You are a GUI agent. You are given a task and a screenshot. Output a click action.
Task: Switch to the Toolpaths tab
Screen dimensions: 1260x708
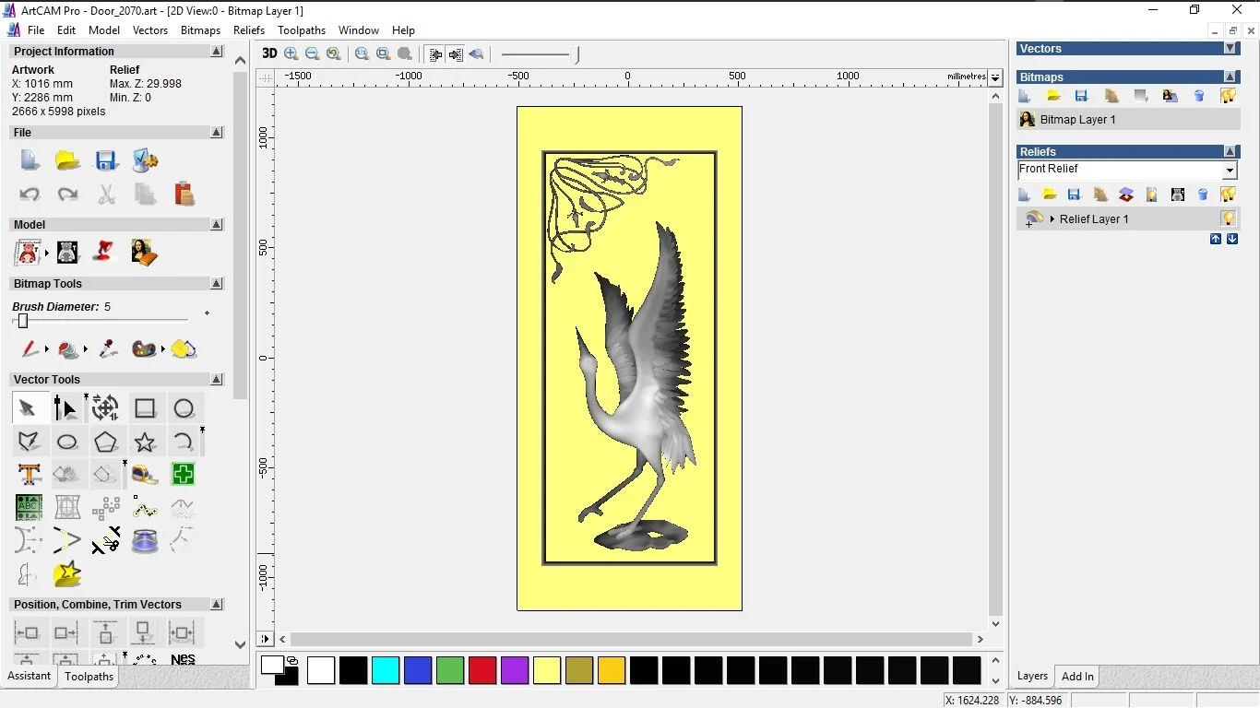coord(89,677)
